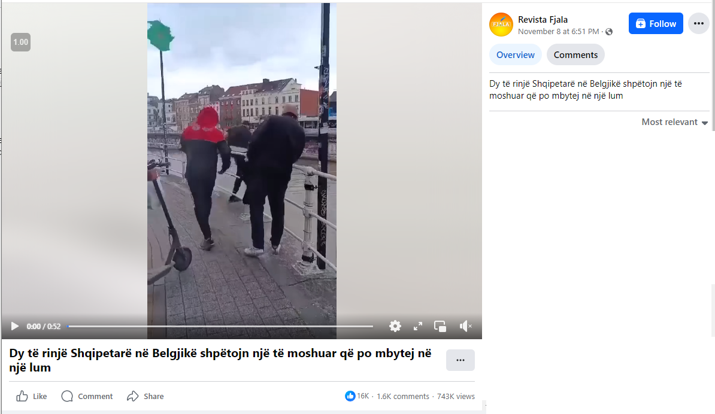This screenshot has width=715, height=414.
Task: Open the 16K like reactions icon
Action: pyautogui.click(x=350, y=396)
